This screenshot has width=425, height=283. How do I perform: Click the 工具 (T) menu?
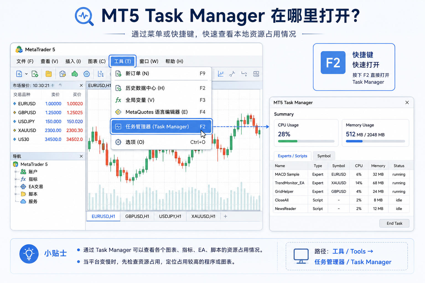pos(123,61)
